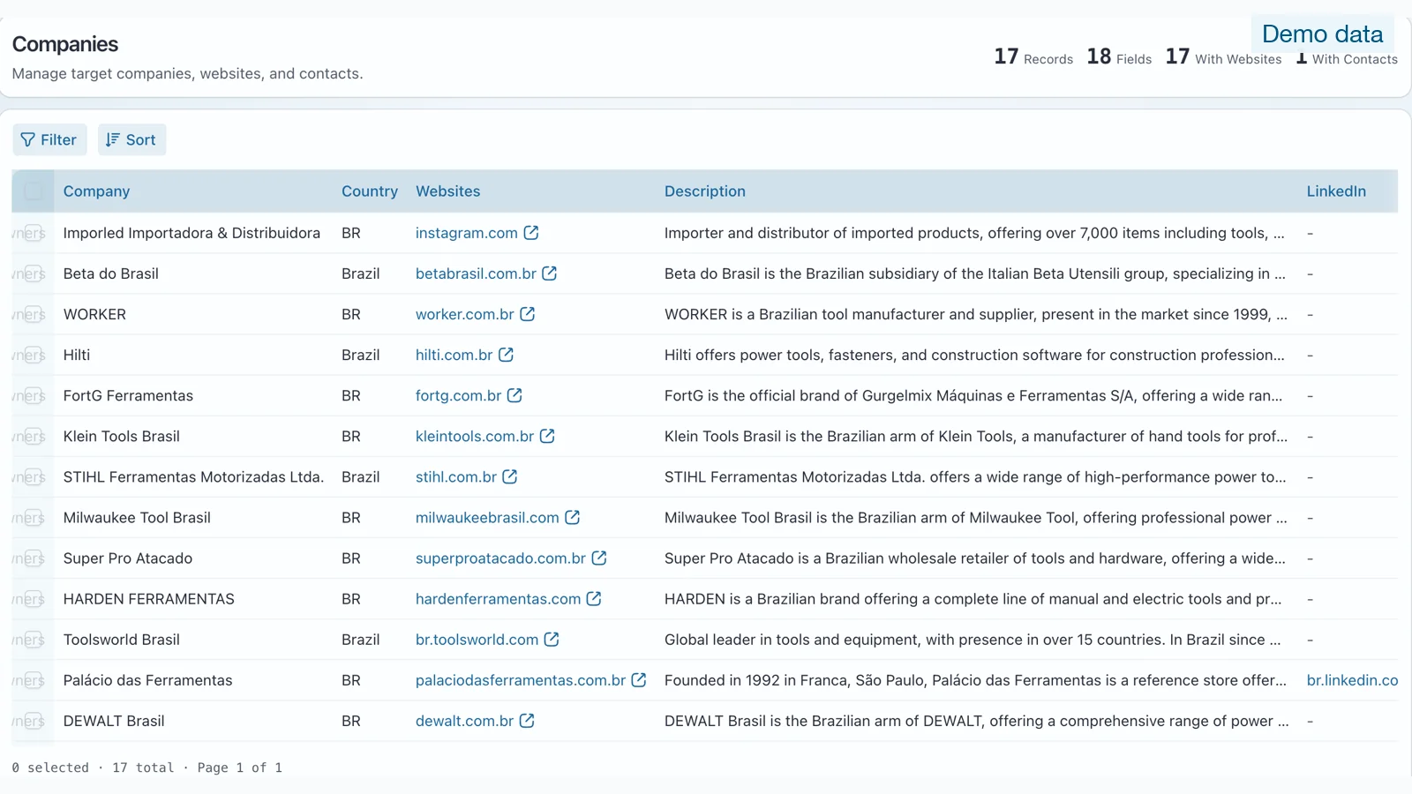1412x794 pixels.
Task: Open external link icon beside dewalt.com.br
Action: pos(527,720)
